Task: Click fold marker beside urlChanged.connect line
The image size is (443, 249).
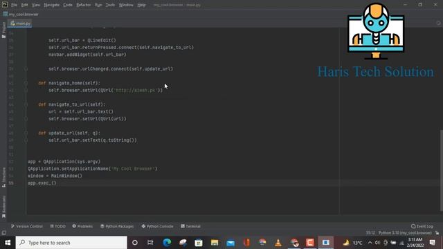Action: coord(26,69)
